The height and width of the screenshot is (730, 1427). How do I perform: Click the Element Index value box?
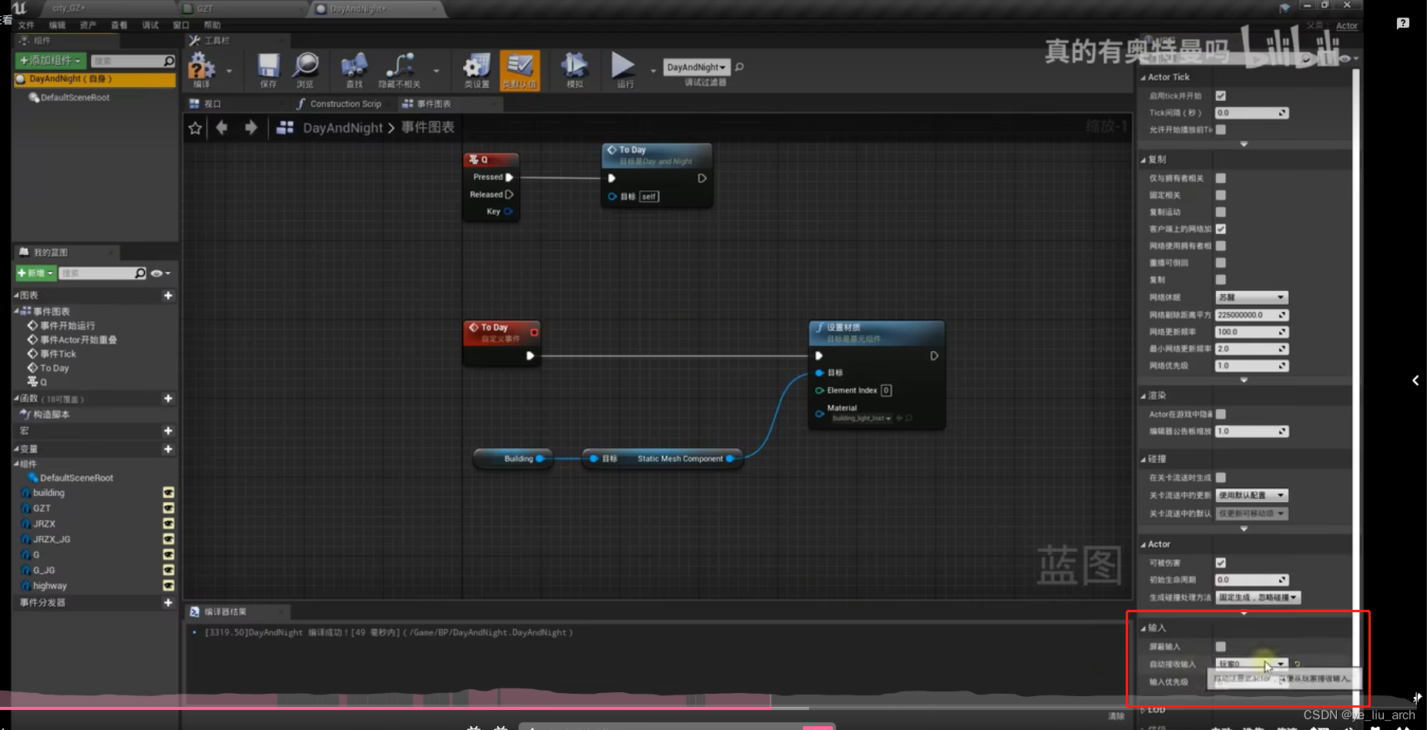coord(886,390)
